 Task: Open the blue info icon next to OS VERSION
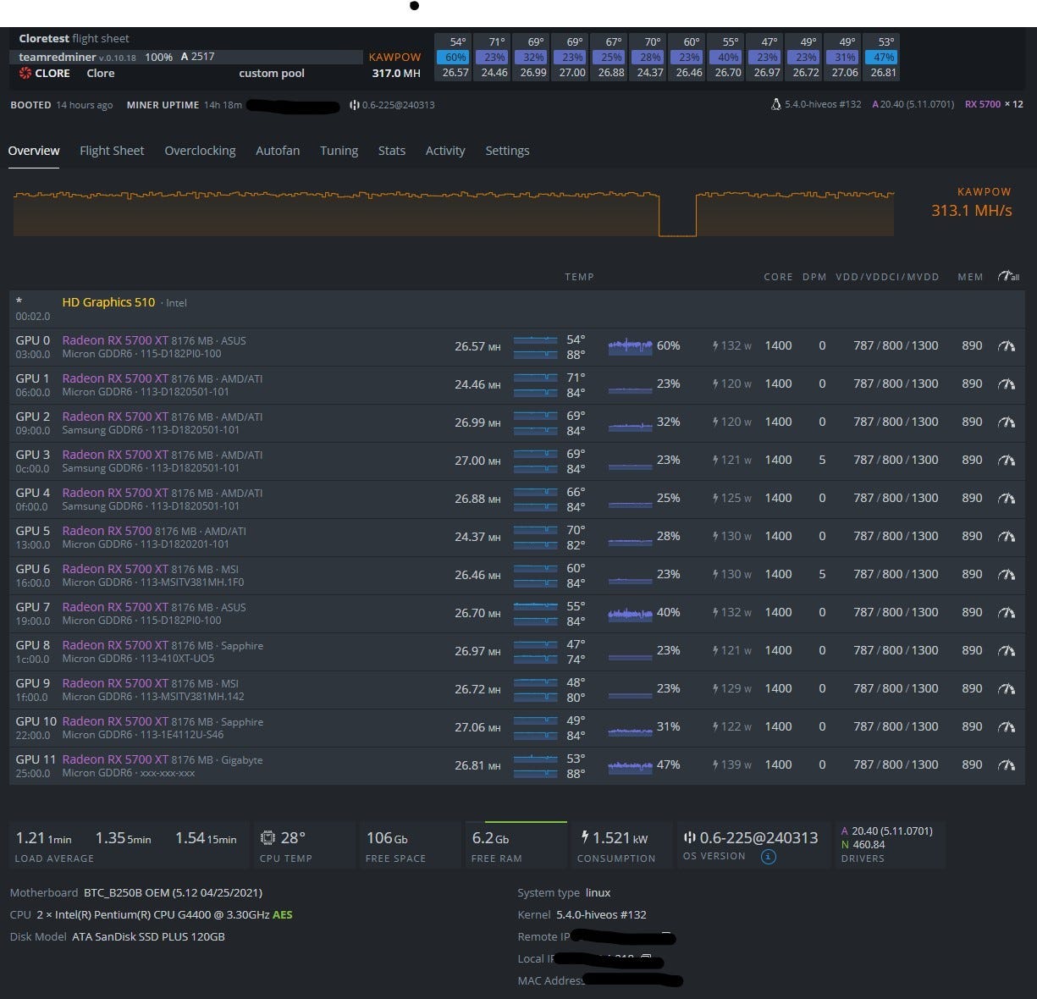(x=767, y=856)
